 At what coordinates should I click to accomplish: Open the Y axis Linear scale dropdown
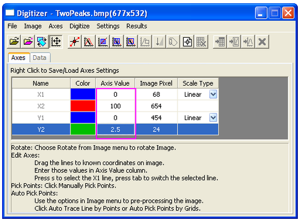213,117
